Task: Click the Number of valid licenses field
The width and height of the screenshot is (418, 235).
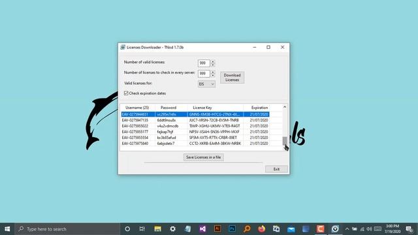Action: point(204,63)
